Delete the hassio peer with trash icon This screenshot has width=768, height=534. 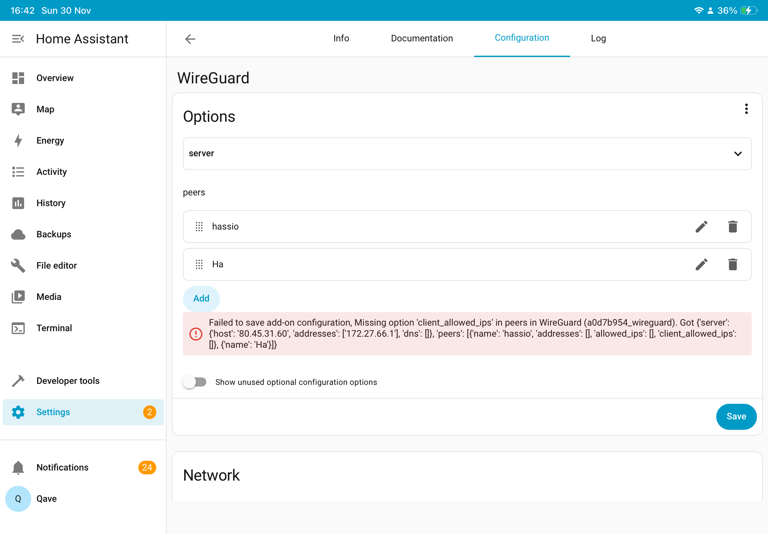pos(732,227)
